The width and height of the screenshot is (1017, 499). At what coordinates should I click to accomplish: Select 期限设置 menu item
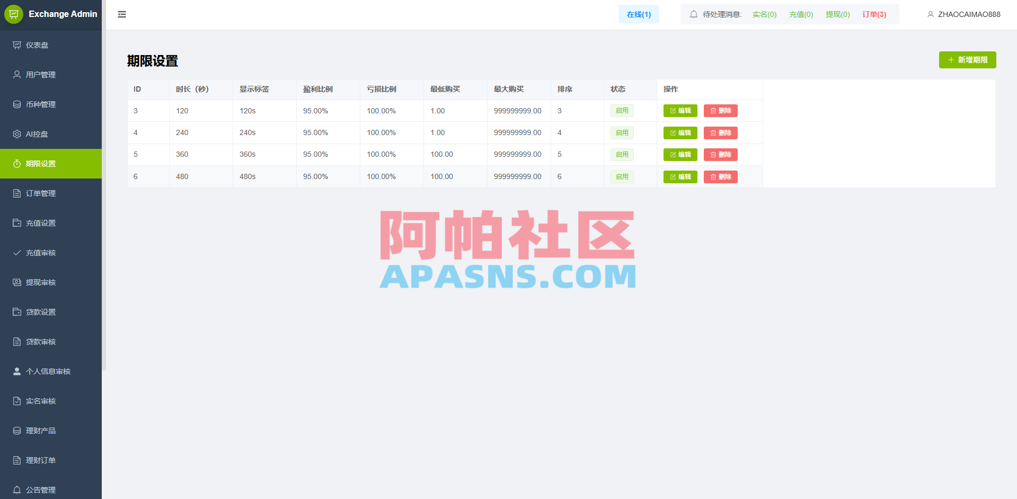click(x=51, y=164)
